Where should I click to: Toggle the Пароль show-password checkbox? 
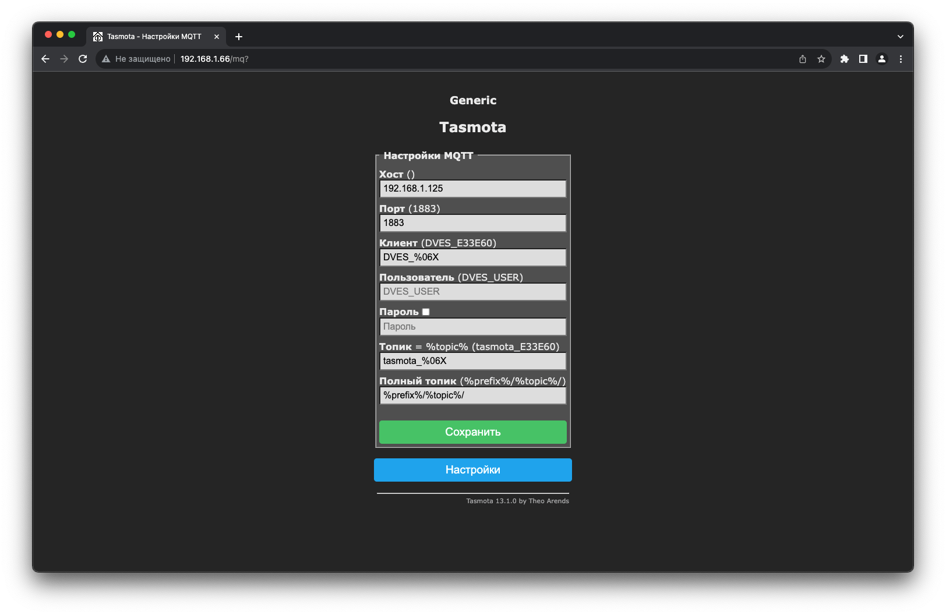click(x=426, y=312)
